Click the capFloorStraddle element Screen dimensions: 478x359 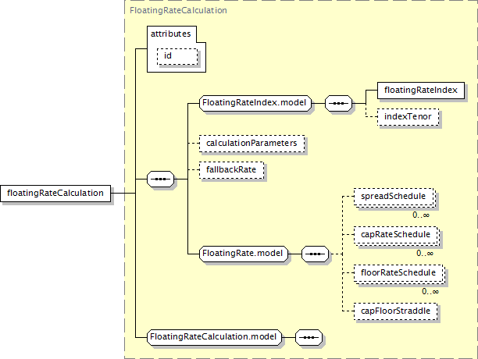[x=394, y=311]
